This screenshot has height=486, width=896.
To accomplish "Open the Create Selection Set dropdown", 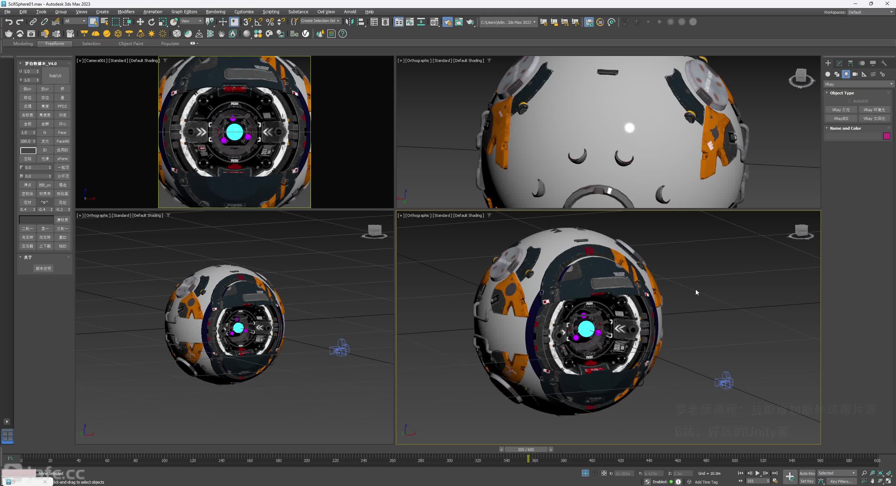I will coord(320,21).
